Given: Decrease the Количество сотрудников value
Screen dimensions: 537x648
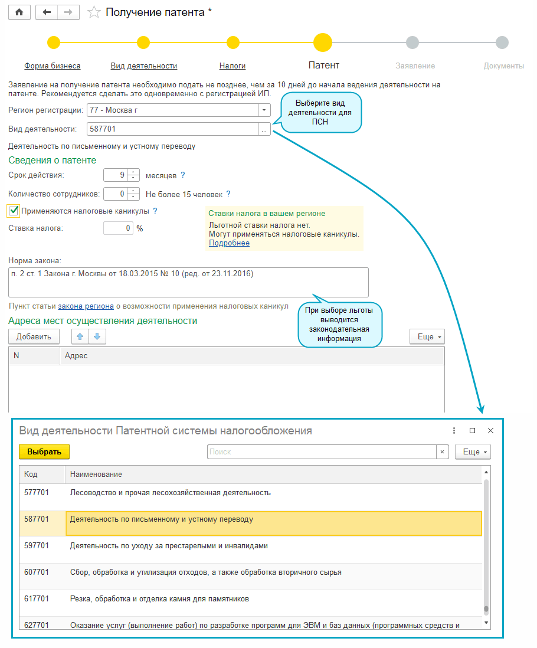Looking at the screenshot, I should (x=133, y=197).
